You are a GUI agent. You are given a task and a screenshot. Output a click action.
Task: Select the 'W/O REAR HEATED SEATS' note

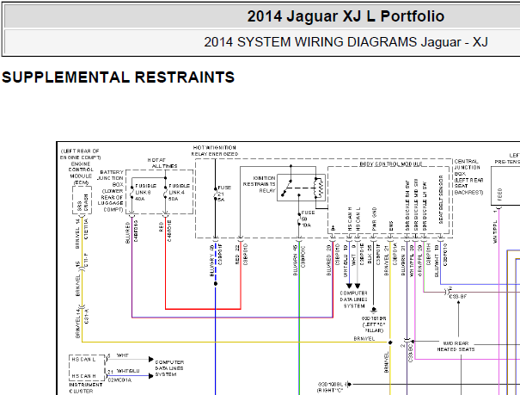456,346
